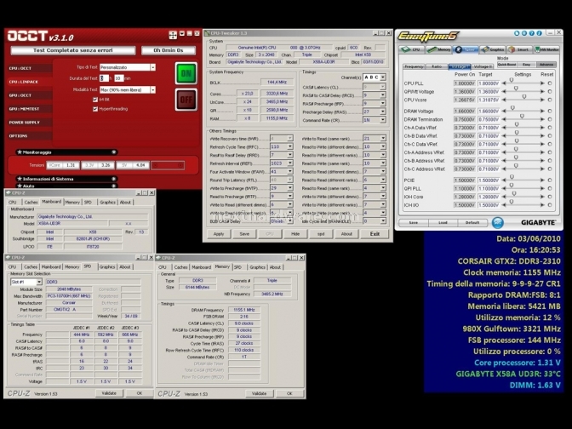Screen dimensions: 572x429
Task: Adjust the Ch-A Data VRef slider handle
Action: click(x=517, y=124)
